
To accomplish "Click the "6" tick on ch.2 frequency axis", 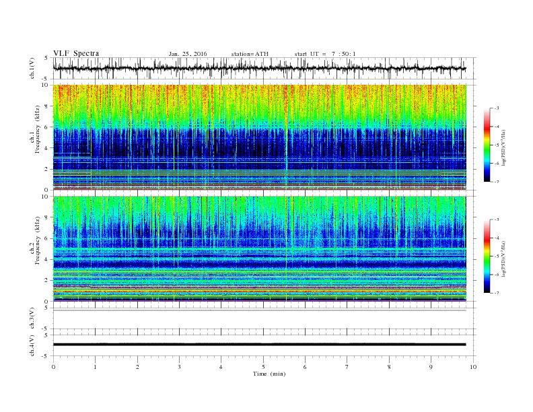I will [x=47, y=238].
